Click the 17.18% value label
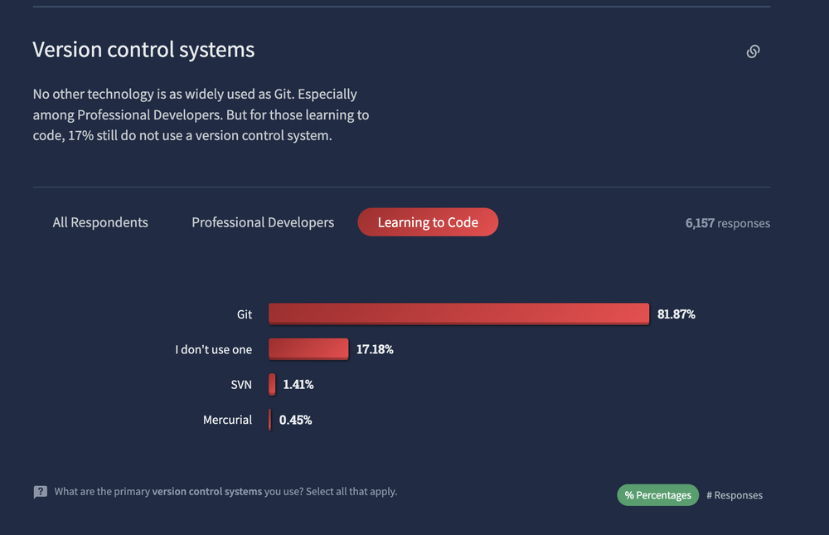This screenshot has width=829, height=535. (x=375, y=349)
